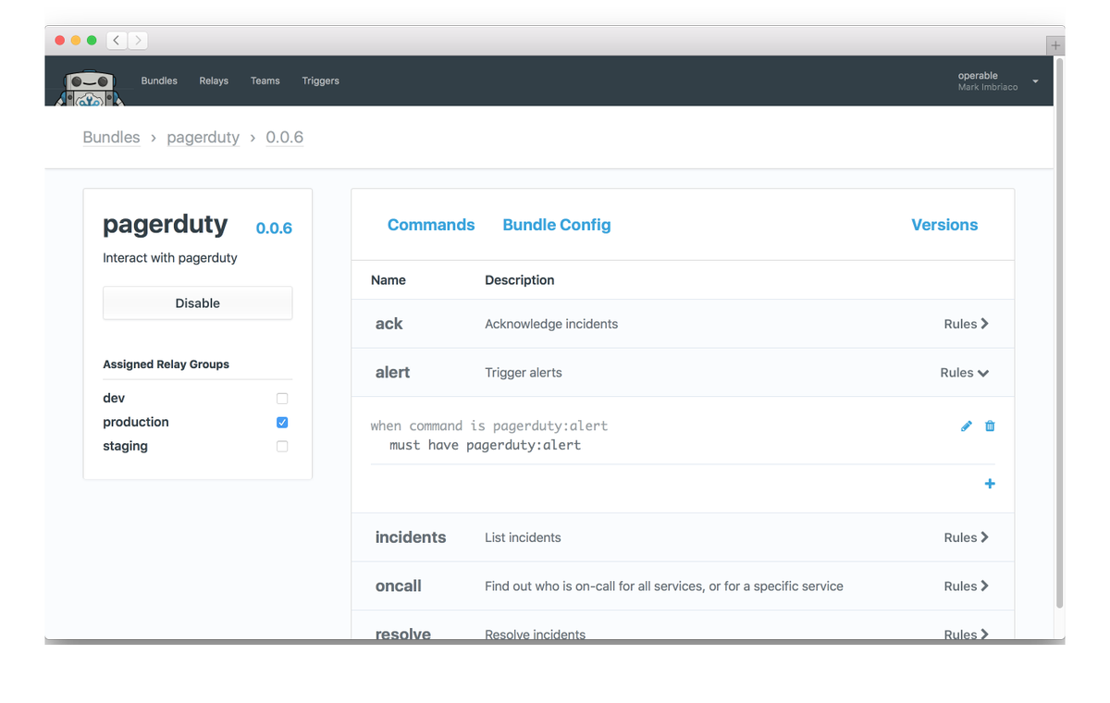The height and width of the screenshot is (703, 1110).
Task: Open the Bundles nav menu item
Action: [159, 81]
